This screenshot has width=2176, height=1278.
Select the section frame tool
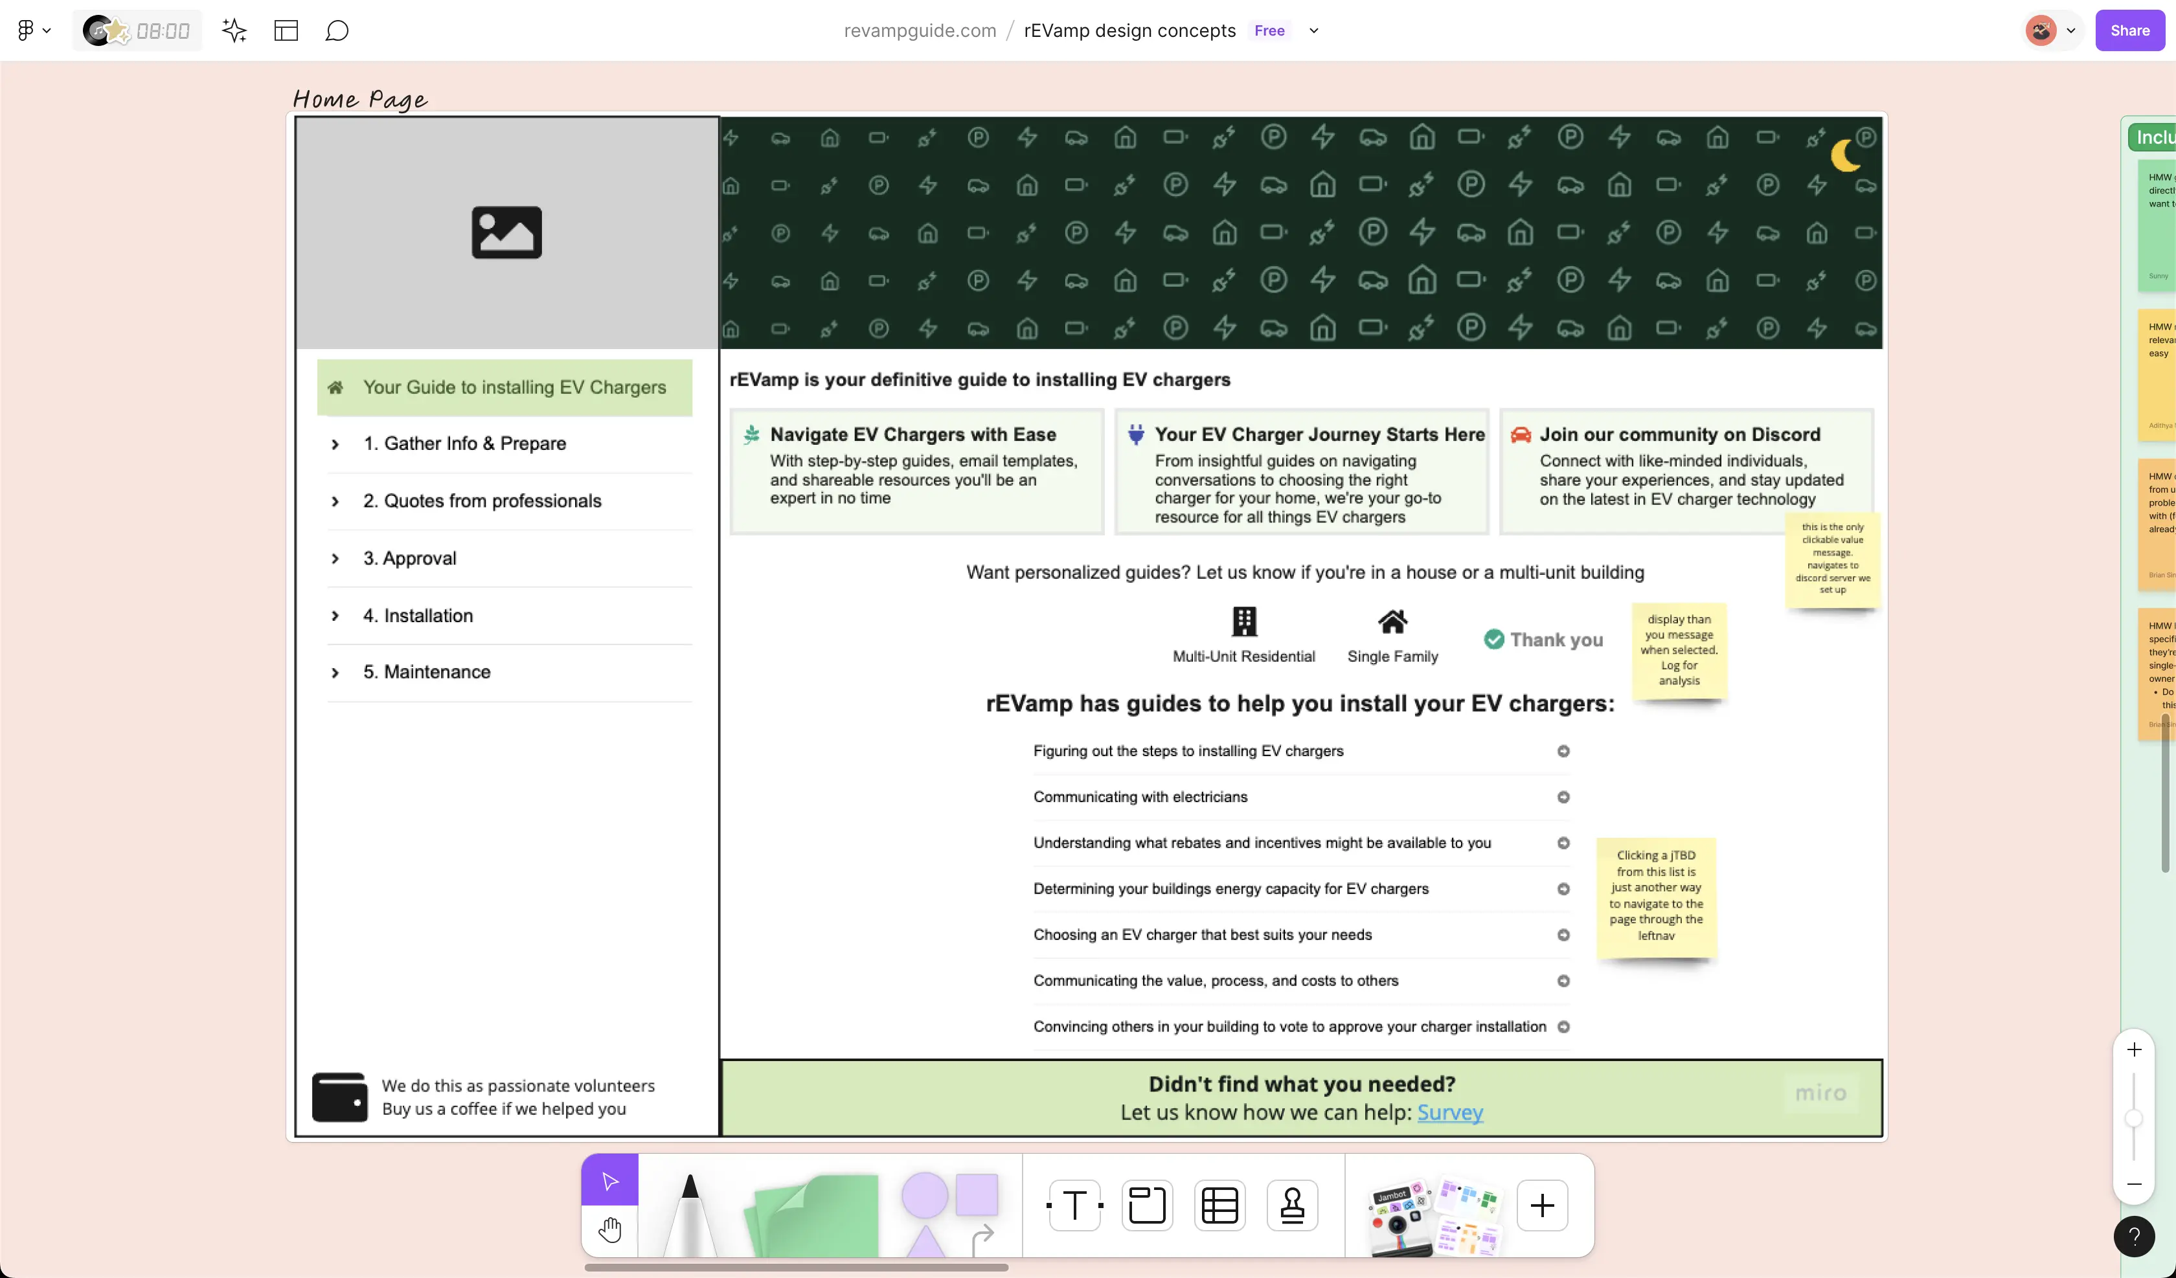coord(1147,1205)
